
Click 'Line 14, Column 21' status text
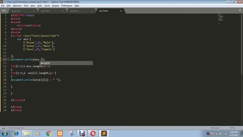pyautogui.click(x=15, y=128)
